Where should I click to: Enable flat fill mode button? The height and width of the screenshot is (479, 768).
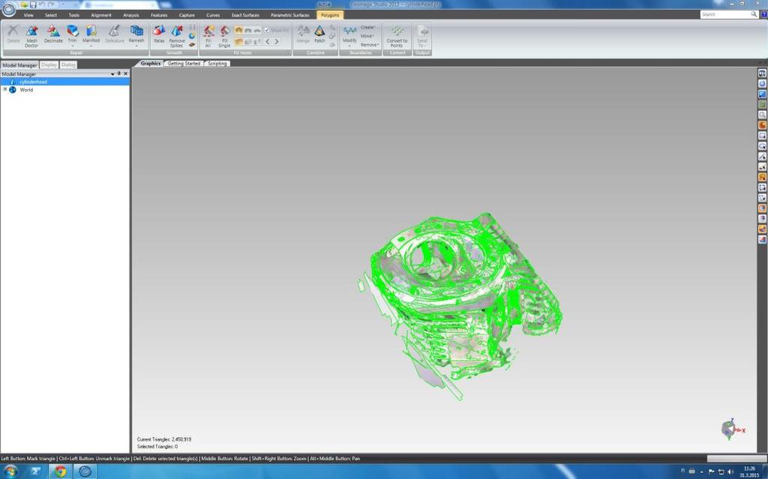tap(256, 30)
